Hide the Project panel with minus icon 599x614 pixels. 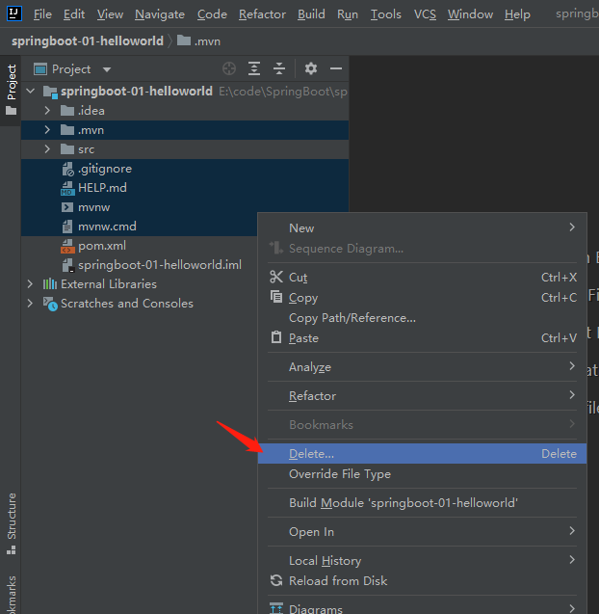336,69
